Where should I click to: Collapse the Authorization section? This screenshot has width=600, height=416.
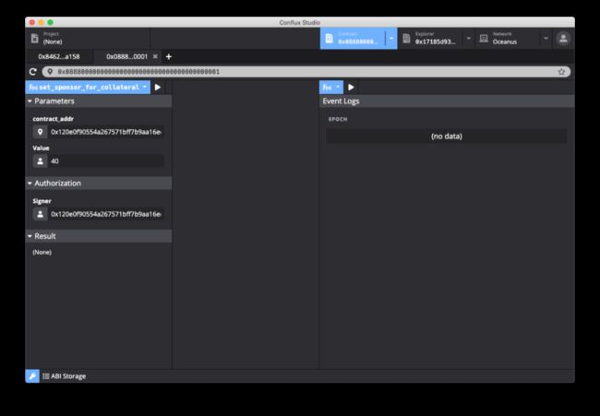click(x=99, y=184)
